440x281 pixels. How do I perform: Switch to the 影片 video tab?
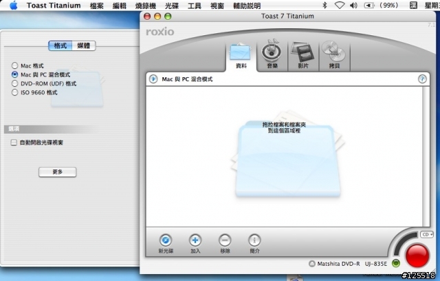click(x=303, y=55)
